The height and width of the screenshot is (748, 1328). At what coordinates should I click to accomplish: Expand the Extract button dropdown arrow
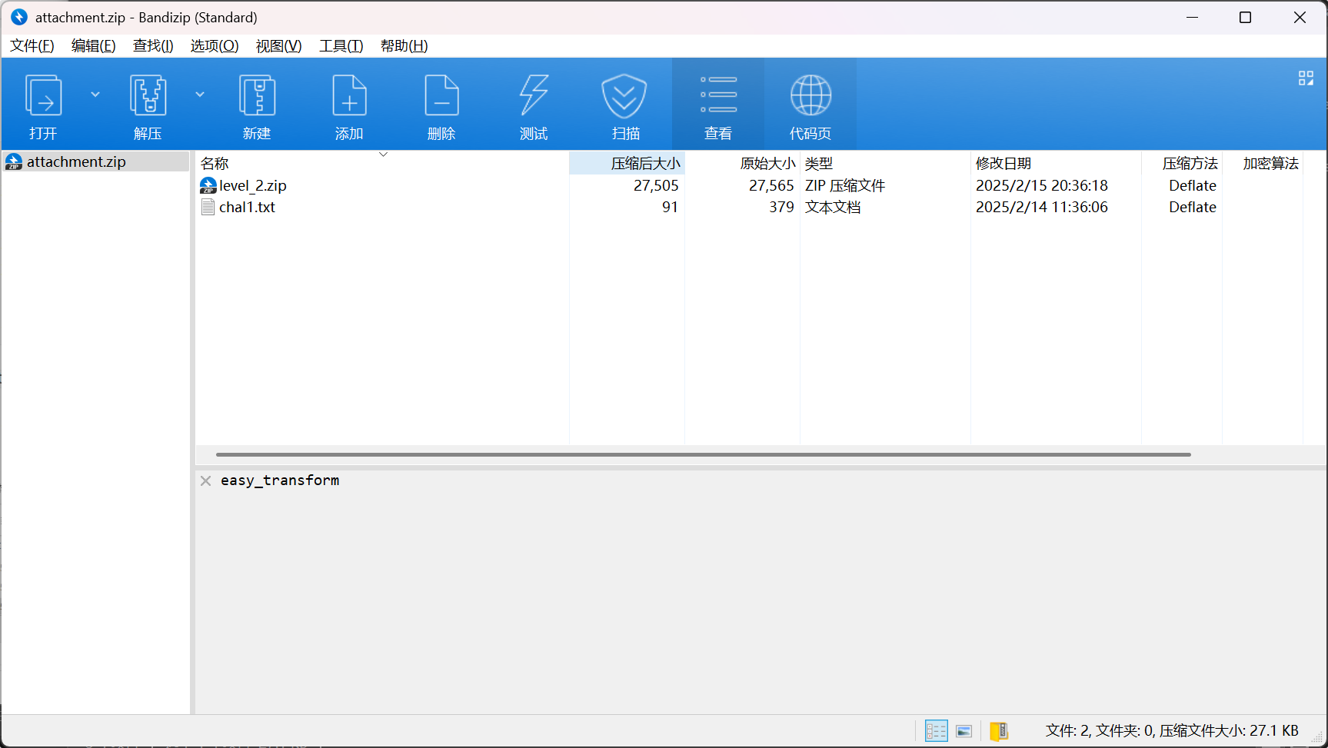pyautogui.click(x=200, y=95)
